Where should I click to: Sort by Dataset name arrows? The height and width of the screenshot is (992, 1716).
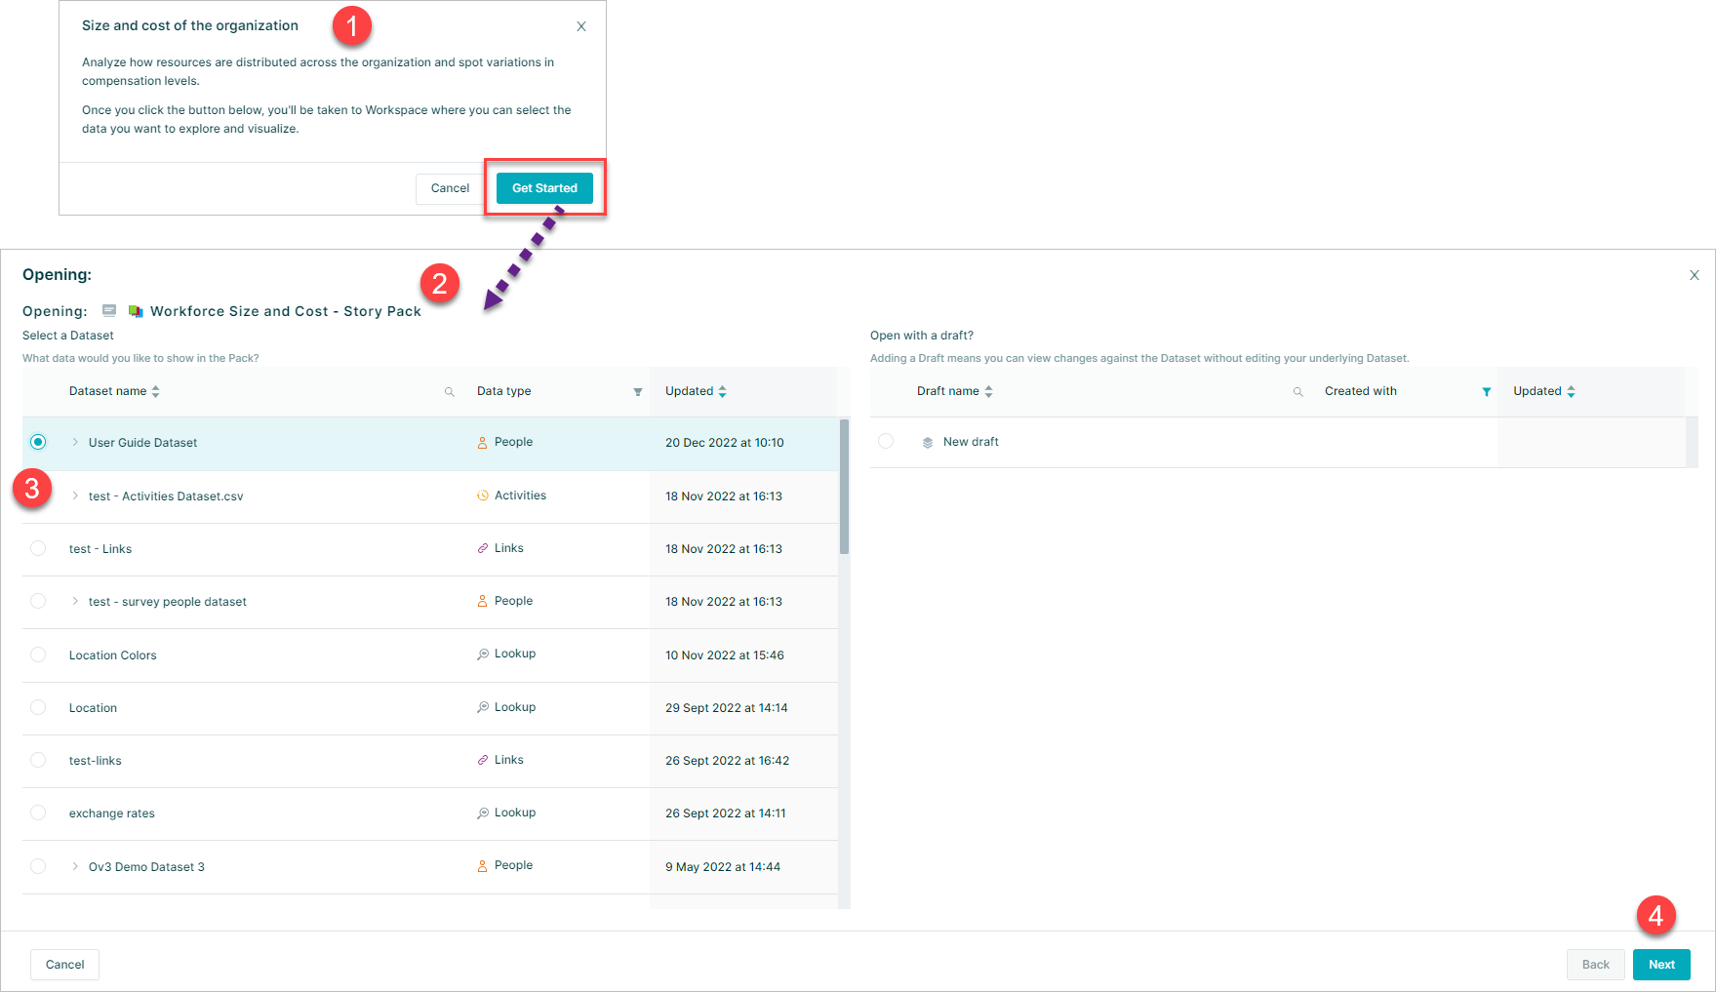pos(156,392)
